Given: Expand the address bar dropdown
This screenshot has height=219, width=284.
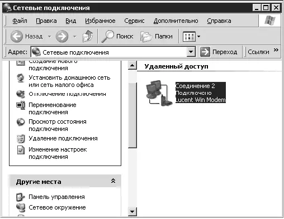Looking at the screenshot, I should (191, 52).
